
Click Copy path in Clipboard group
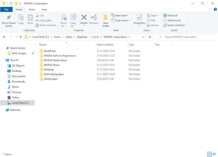[x=44, y=20]
